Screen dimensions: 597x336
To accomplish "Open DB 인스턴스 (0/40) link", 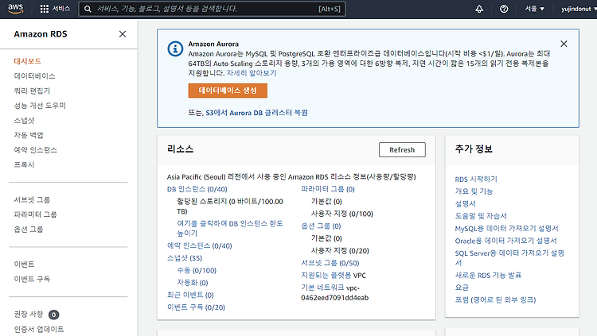I will click(197, 189).
